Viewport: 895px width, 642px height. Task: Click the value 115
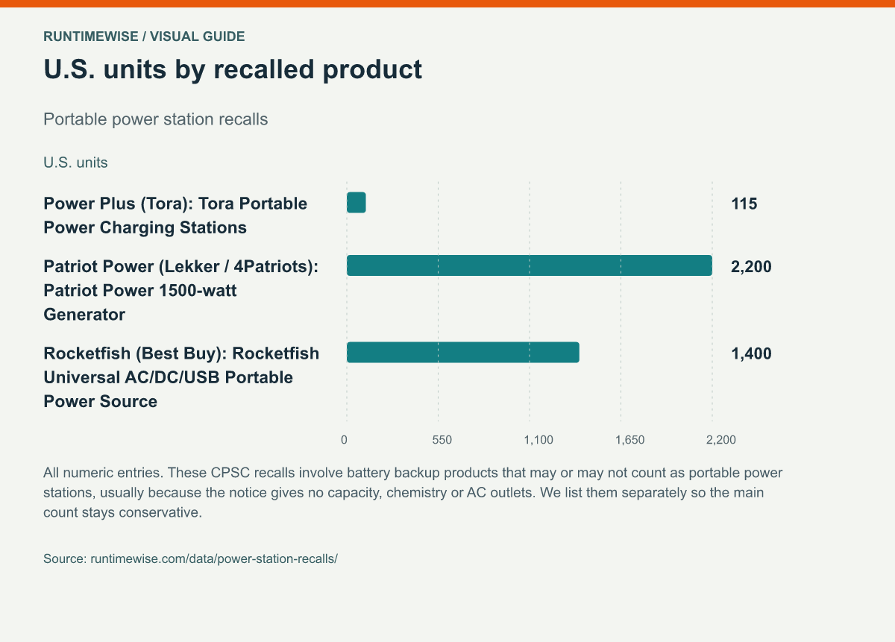click(x=744, y=204)
